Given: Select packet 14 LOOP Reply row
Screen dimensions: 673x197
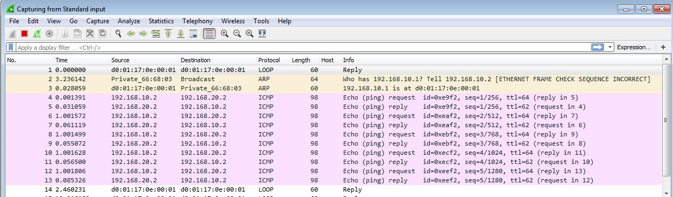Looking at the screenshot, I should 334,189.
